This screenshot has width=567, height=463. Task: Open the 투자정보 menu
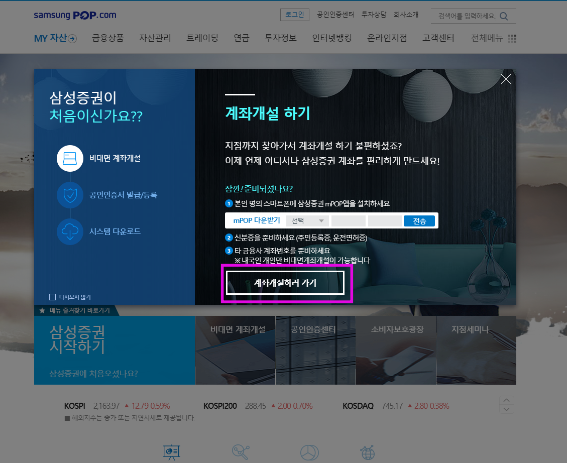281,38
